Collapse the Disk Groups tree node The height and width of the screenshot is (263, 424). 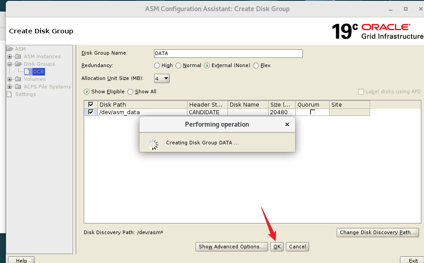10,64
